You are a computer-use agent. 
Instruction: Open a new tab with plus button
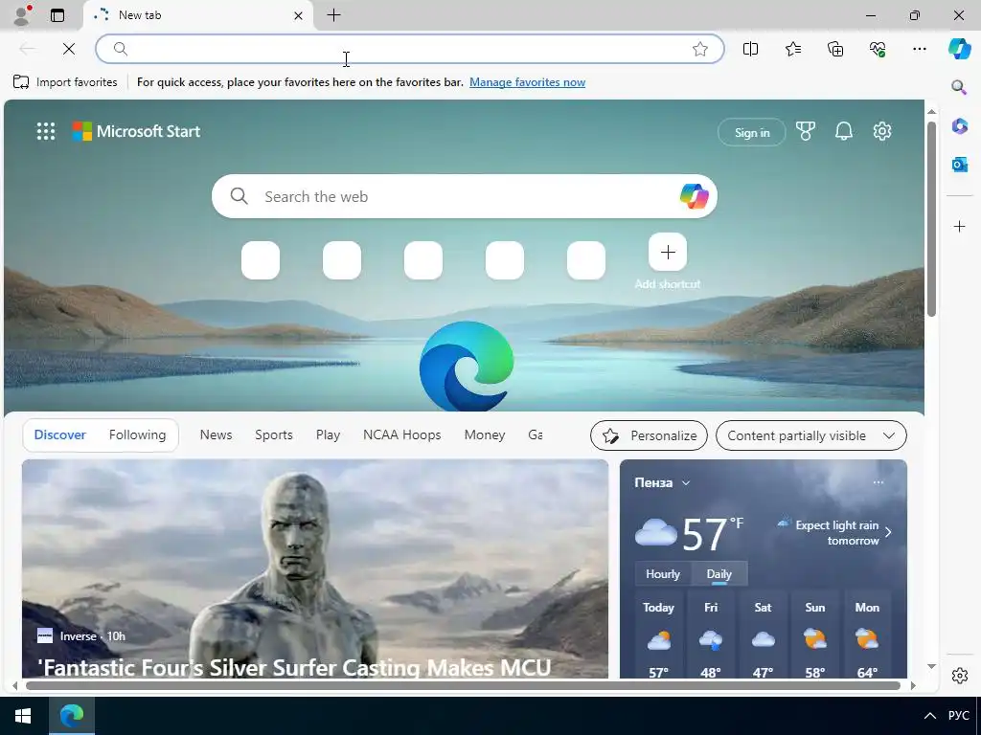[x=334, y=15]
